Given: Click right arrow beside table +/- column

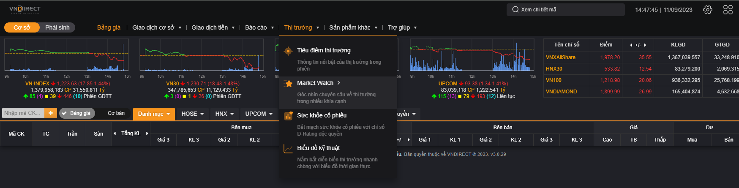Looking at the screenshot, I should click(x=409, y=140).
